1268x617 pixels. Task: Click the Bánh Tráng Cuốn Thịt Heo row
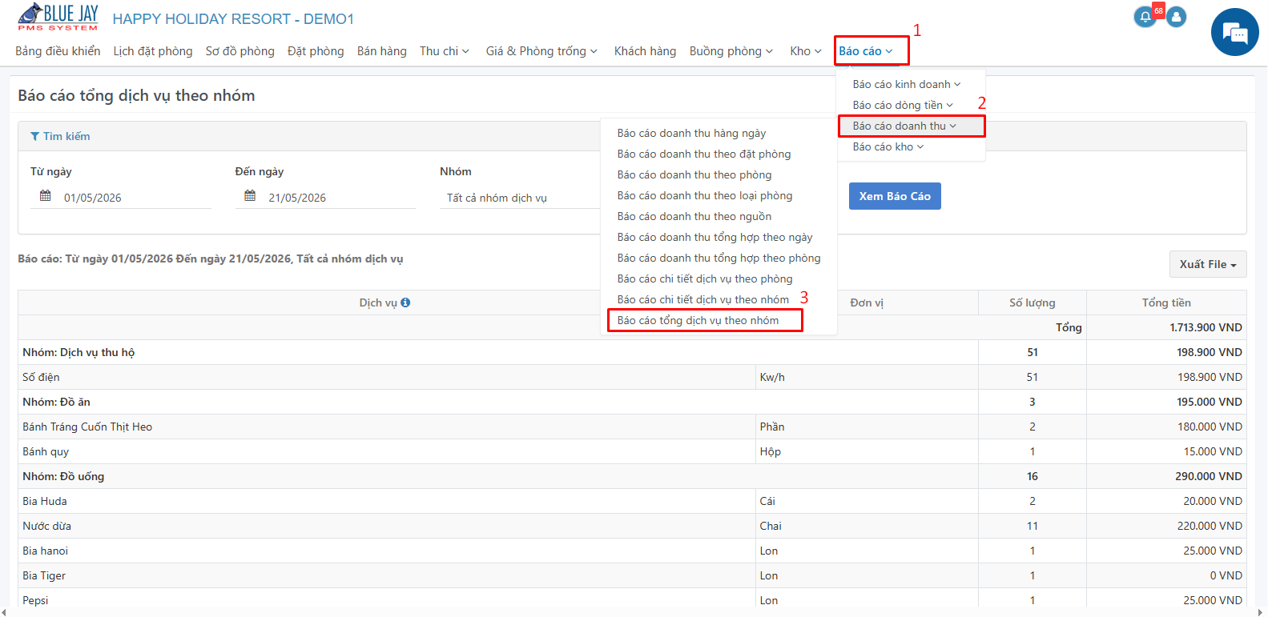[632, 427]
